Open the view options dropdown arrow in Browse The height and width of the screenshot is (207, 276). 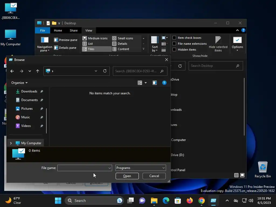[146, 83]
